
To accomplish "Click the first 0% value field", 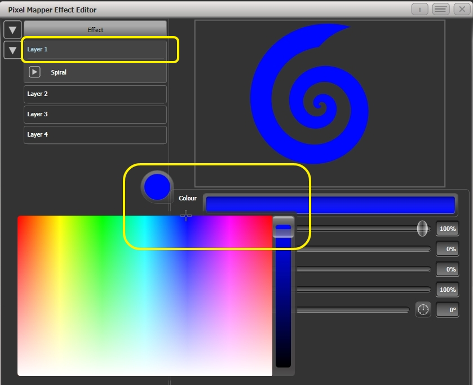I will pos(447,249).
